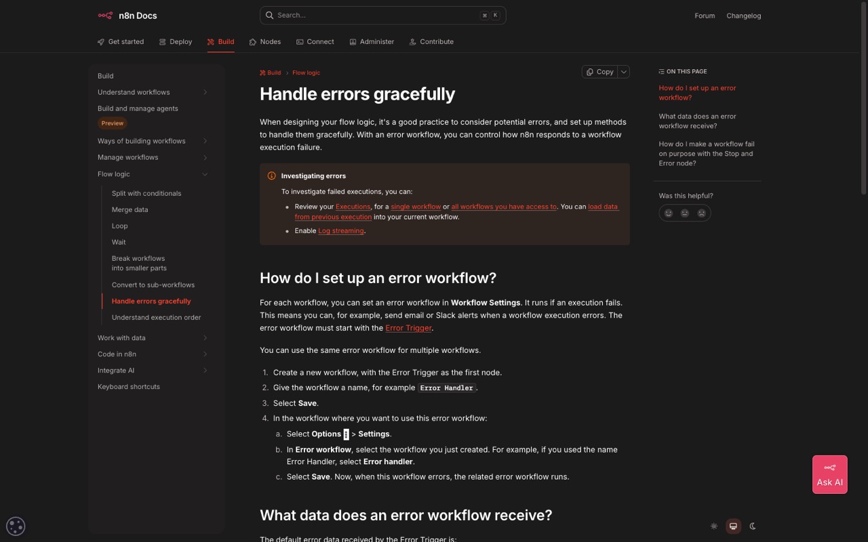
Task: Open the Copy dropdown arrow
Action: pos(624,72)
